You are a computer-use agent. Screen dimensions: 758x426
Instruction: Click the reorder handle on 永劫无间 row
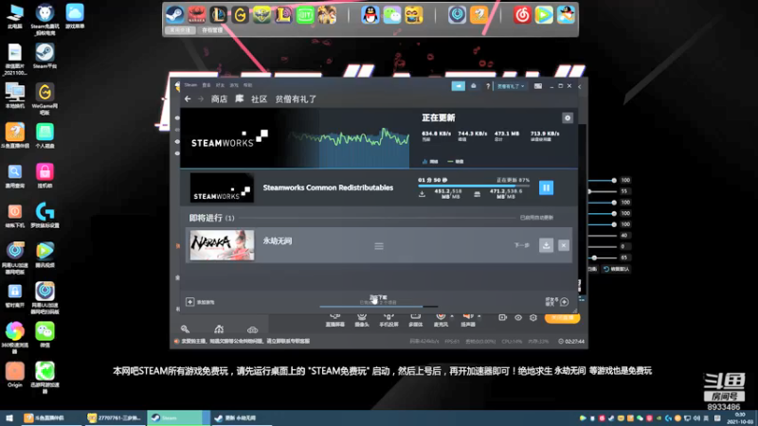click(379, 246)
